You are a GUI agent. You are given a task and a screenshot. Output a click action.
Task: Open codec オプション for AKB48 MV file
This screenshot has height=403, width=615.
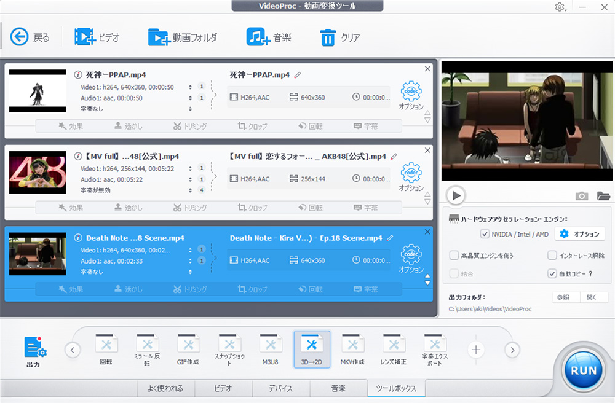[x=411, y=177]
